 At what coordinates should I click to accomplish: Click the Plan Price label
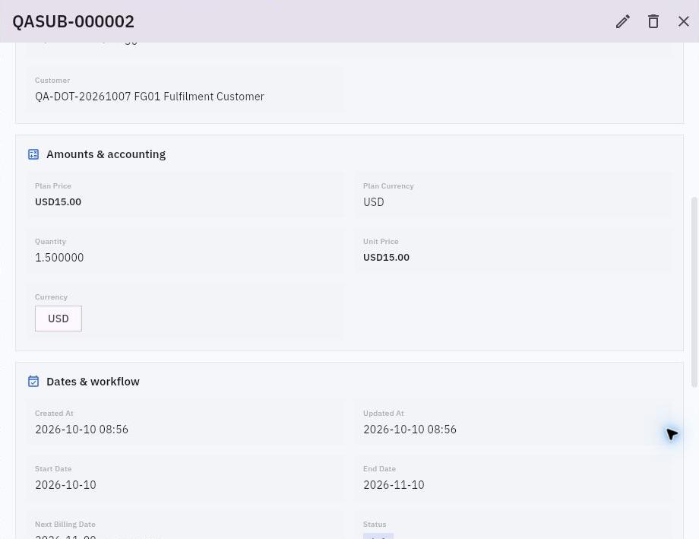(53, 186)
